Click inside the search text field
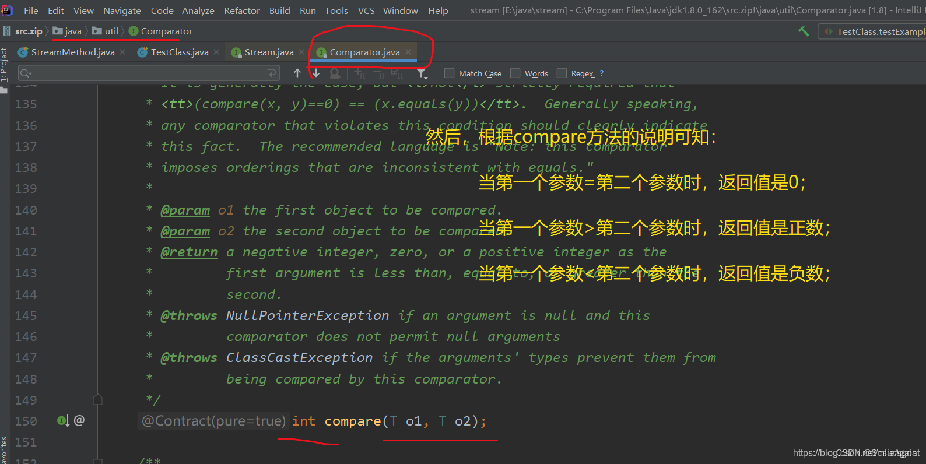The width and height of the screenshot is (926, 464). click(x=149, y=73)
